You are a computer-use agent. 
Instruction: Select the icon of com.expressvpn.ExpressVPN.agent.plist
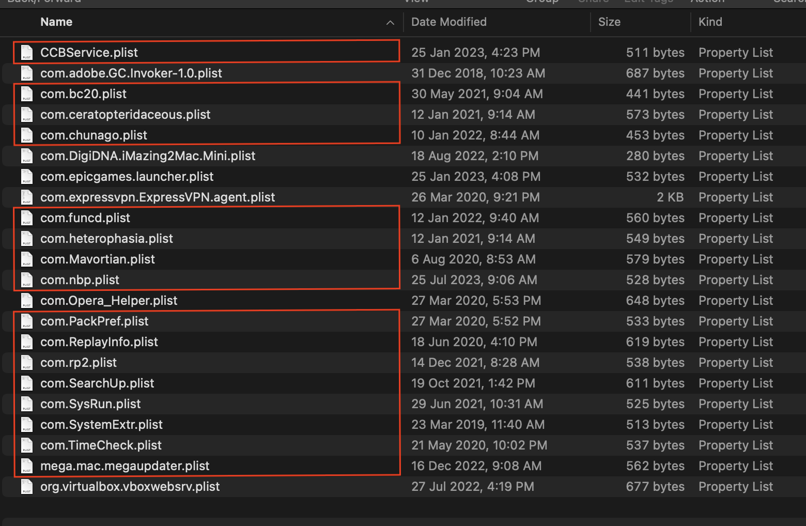27,197
